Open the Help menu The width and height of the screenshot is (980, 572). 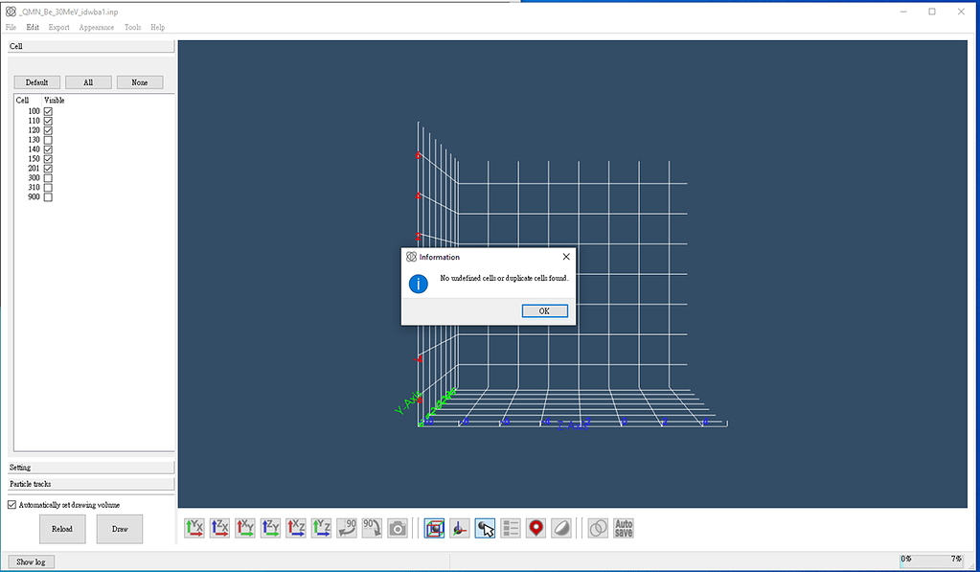157,28
